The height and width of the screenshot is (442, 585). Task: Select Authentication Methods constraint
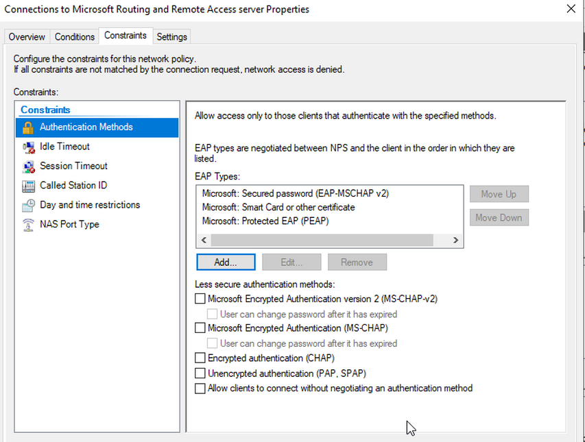point(97,127)
